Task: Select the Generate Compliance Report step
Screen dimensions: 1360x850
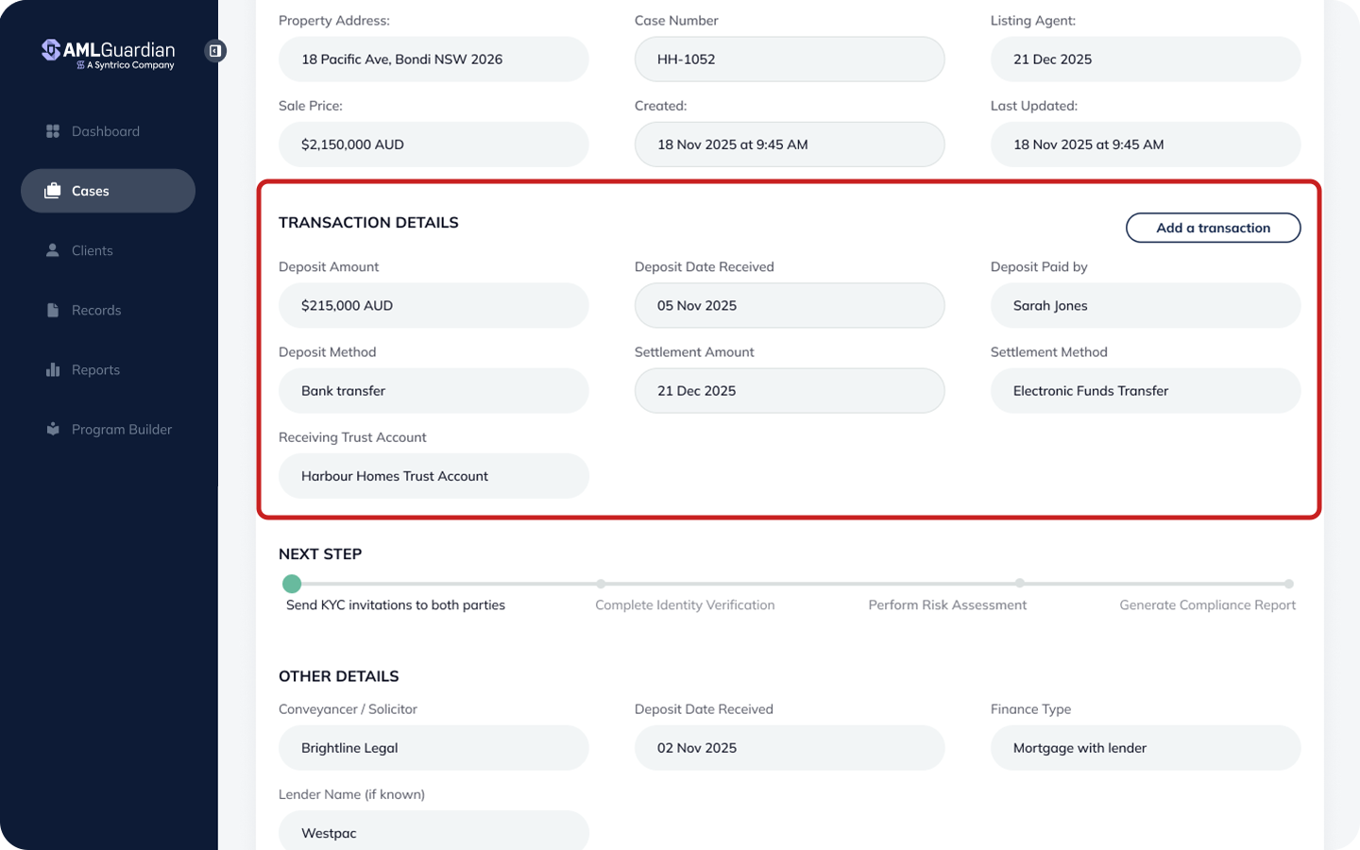Action: 1289,584
